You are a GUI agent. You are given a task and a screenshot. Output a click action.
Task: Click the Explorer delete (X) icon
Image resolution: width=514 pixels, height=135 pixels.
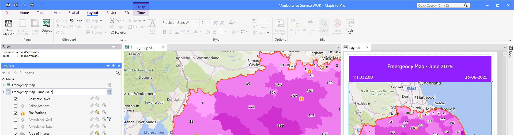click(x=9, y=73)
